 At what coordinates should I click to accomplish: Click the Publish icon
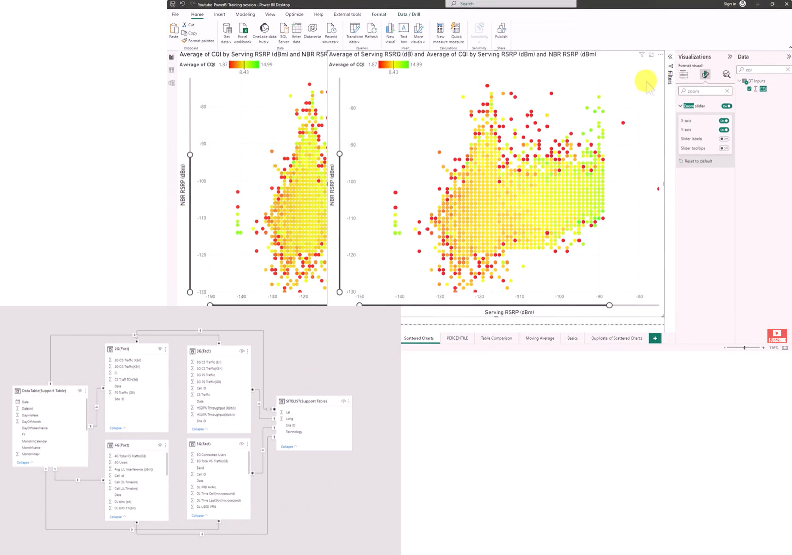tap(501, 31)
